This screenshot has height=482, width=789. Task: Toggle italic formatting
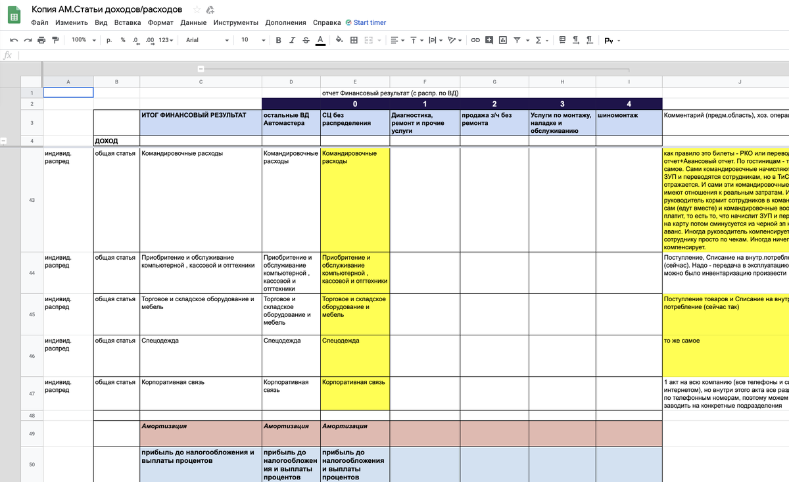pos(293,40)
